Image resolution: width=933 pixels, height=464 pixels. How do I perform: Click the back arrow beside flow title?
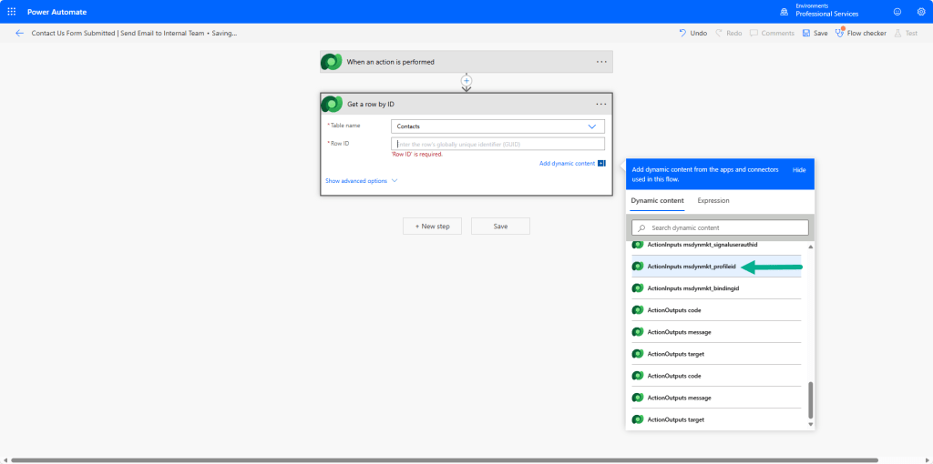(x=19, y=33)
